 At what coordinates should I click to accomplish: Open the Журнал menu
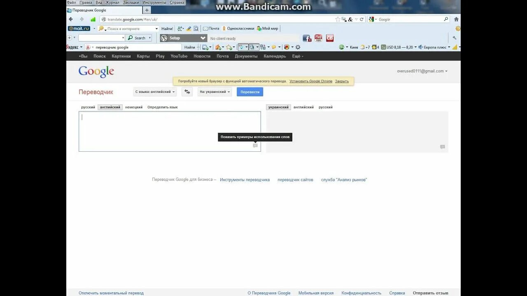click(x=112, y=2)
